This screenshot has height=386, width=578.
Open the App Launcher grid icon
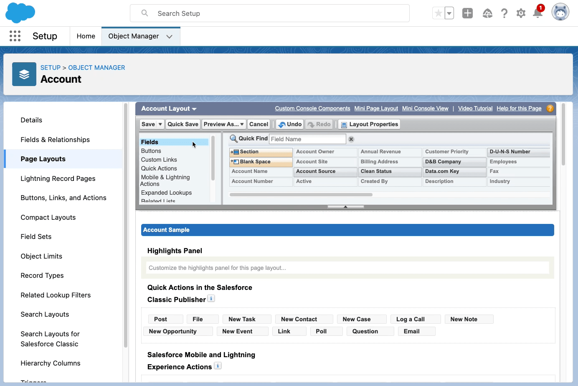pyautogui.click(x=15, y=36)
